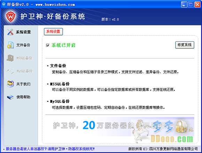The height and width of the screenshot is (153, 202).
Task: Click the 护卫神·好备份系统 header title
Action: point(53,16)
